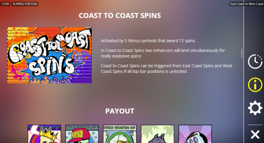Click the East Coast Vs West Coast title
Viewport: 264px width, 143px height.
pyautogui.click(x=247, y=4)
